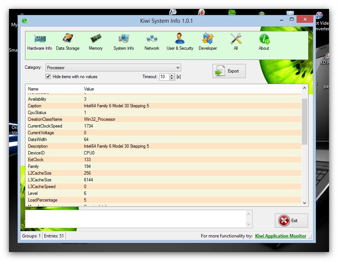Switch to the Network section
The image size is (338, 261).
pyautogui.click(x=152, y=42)
